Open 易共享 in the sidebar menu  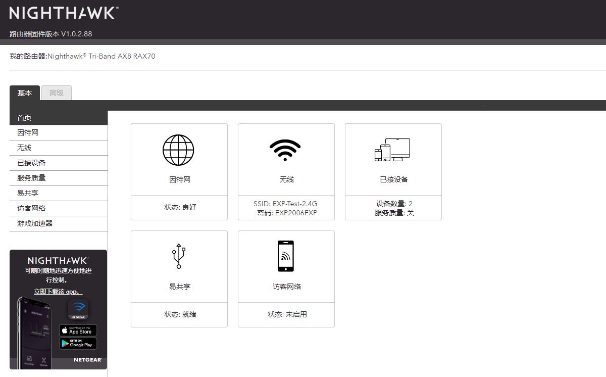click(x=59, y=194)
